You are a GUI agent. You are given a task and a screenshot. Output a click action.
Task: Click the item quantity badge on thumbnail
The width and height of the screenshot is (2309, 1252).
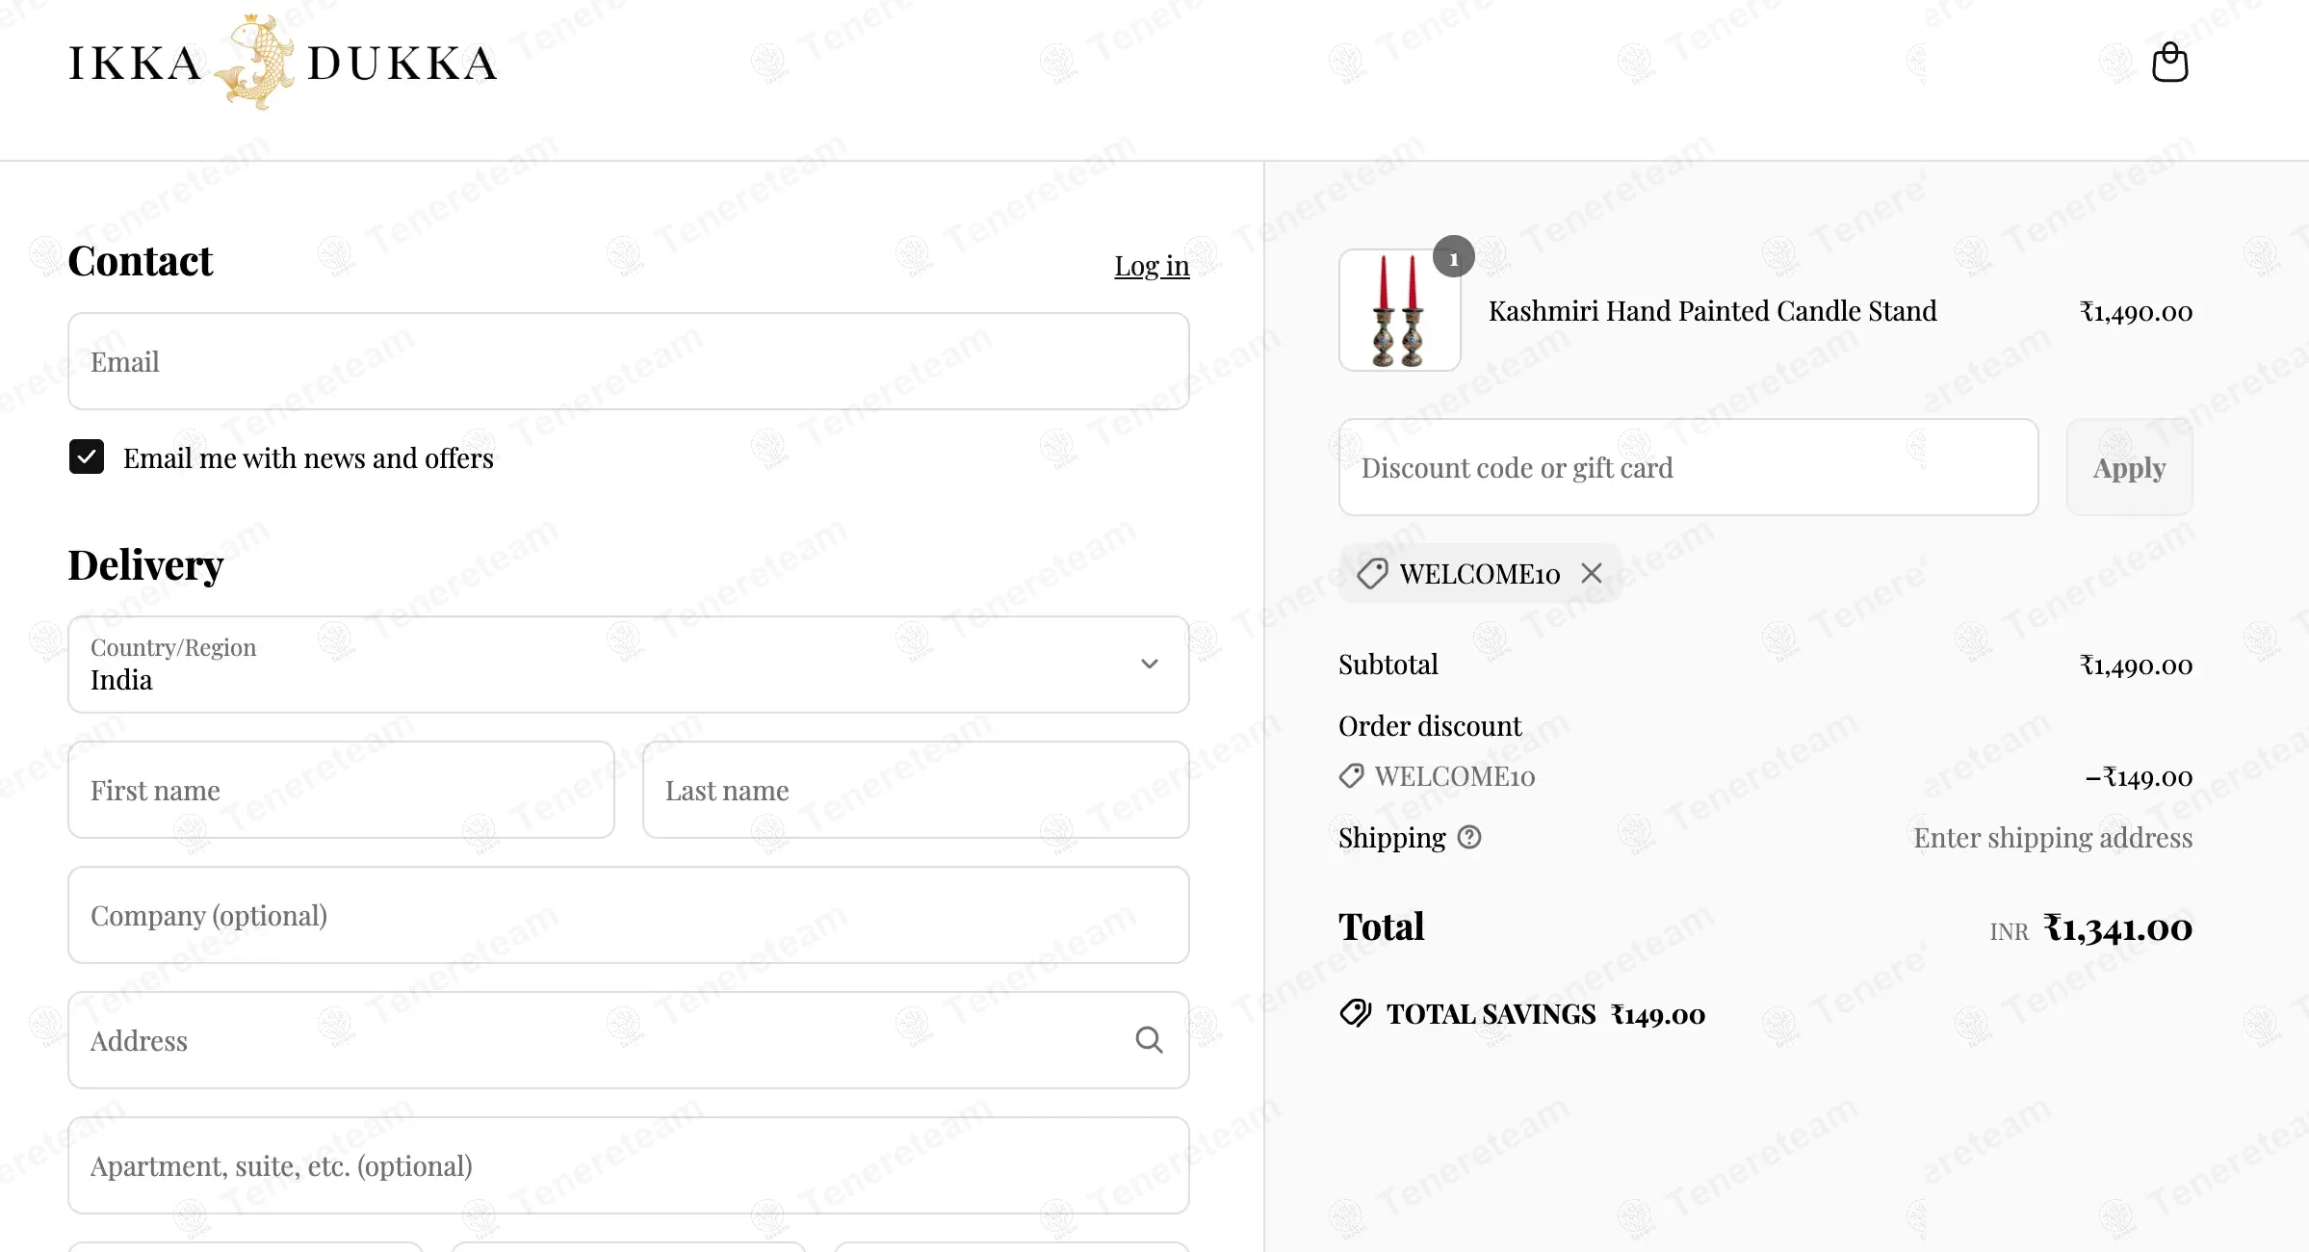[1454, 257]
